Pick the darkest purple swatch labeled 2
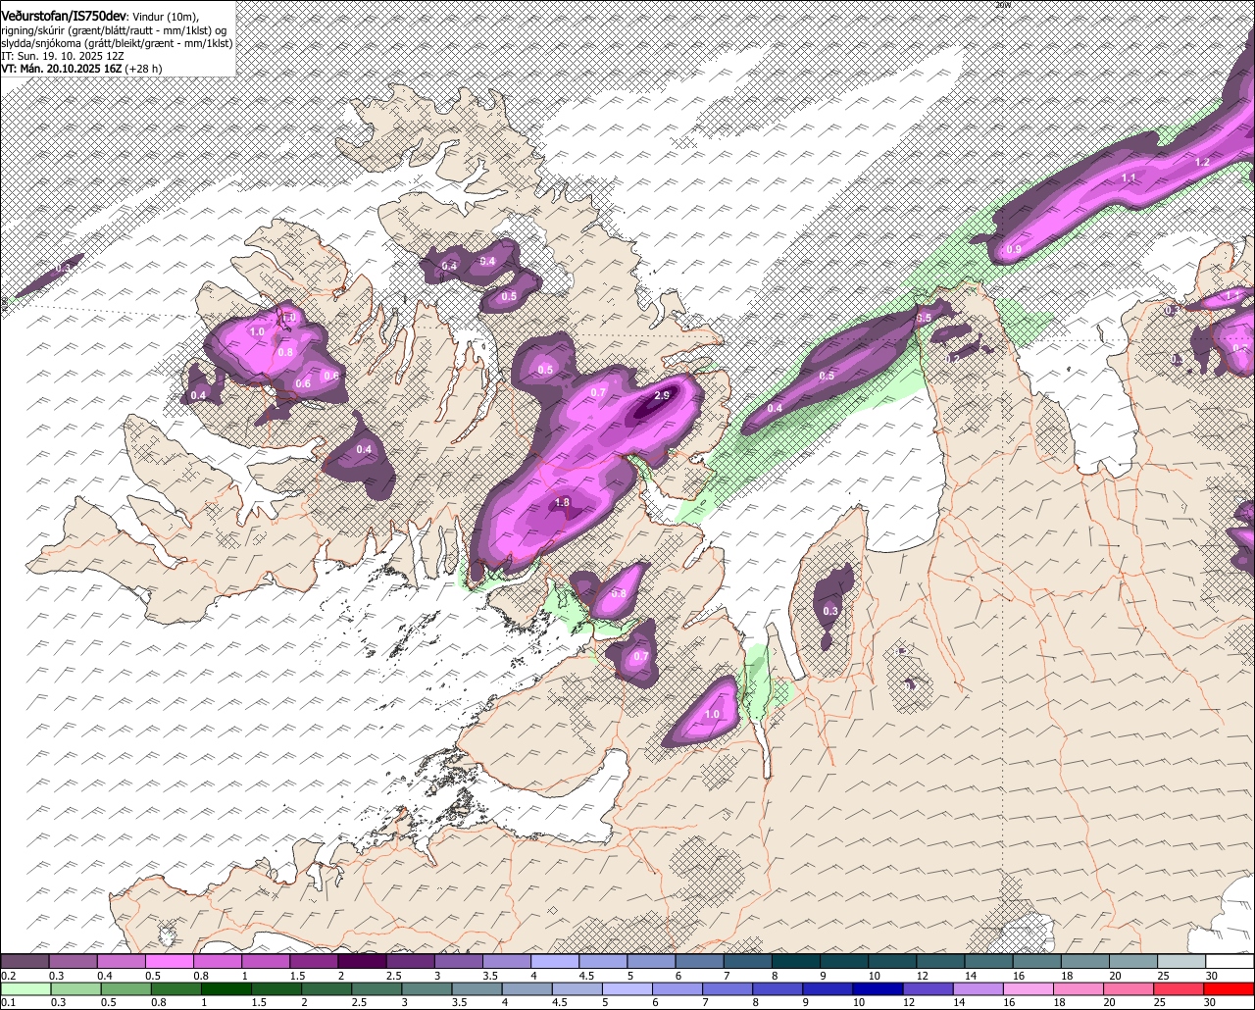1255x1010 pixels. [362, 961]
